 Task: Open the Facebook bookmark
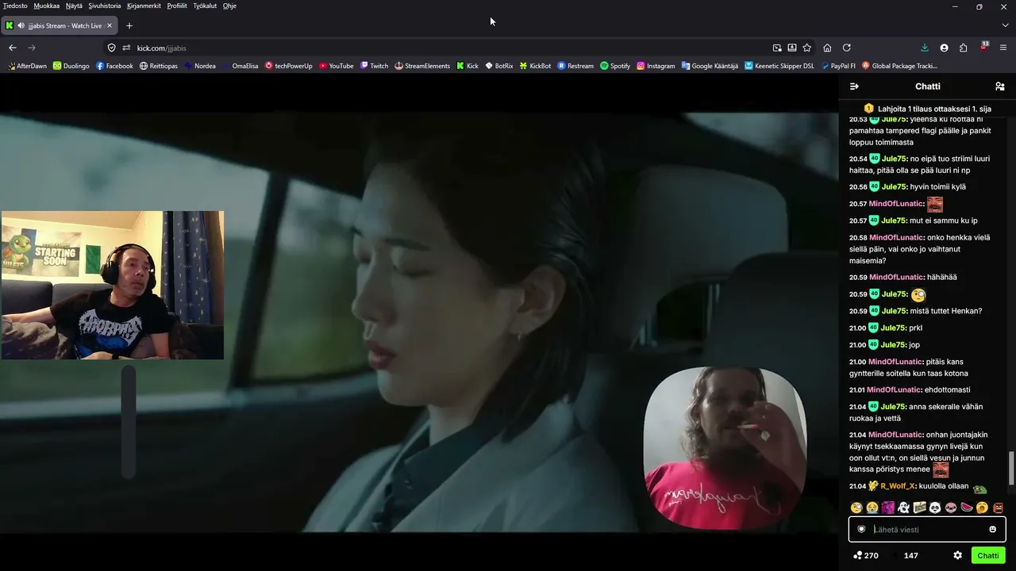click(x=114, y=66)
